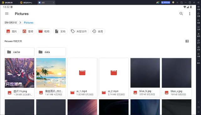Open the blue_v.jpg thumbnail
The height and width of the screenshot is (115, 201).
tap(177, 73)
